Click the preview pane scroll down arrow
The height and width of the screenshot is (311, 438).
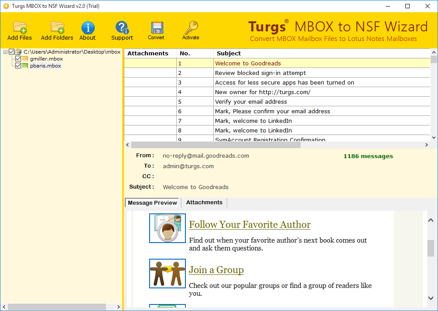pos(431,298)
